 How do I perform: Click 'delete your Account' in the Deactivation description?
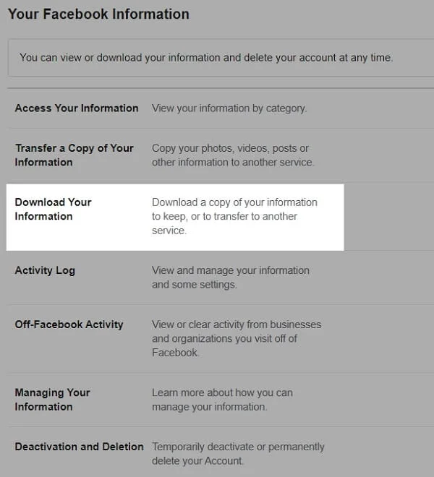coord(197,461)
